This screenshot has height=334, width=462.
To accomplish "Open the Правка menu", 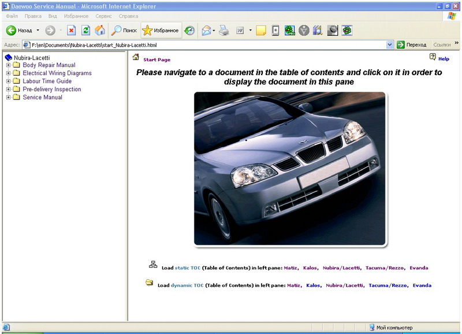I will tap(33, 16).
